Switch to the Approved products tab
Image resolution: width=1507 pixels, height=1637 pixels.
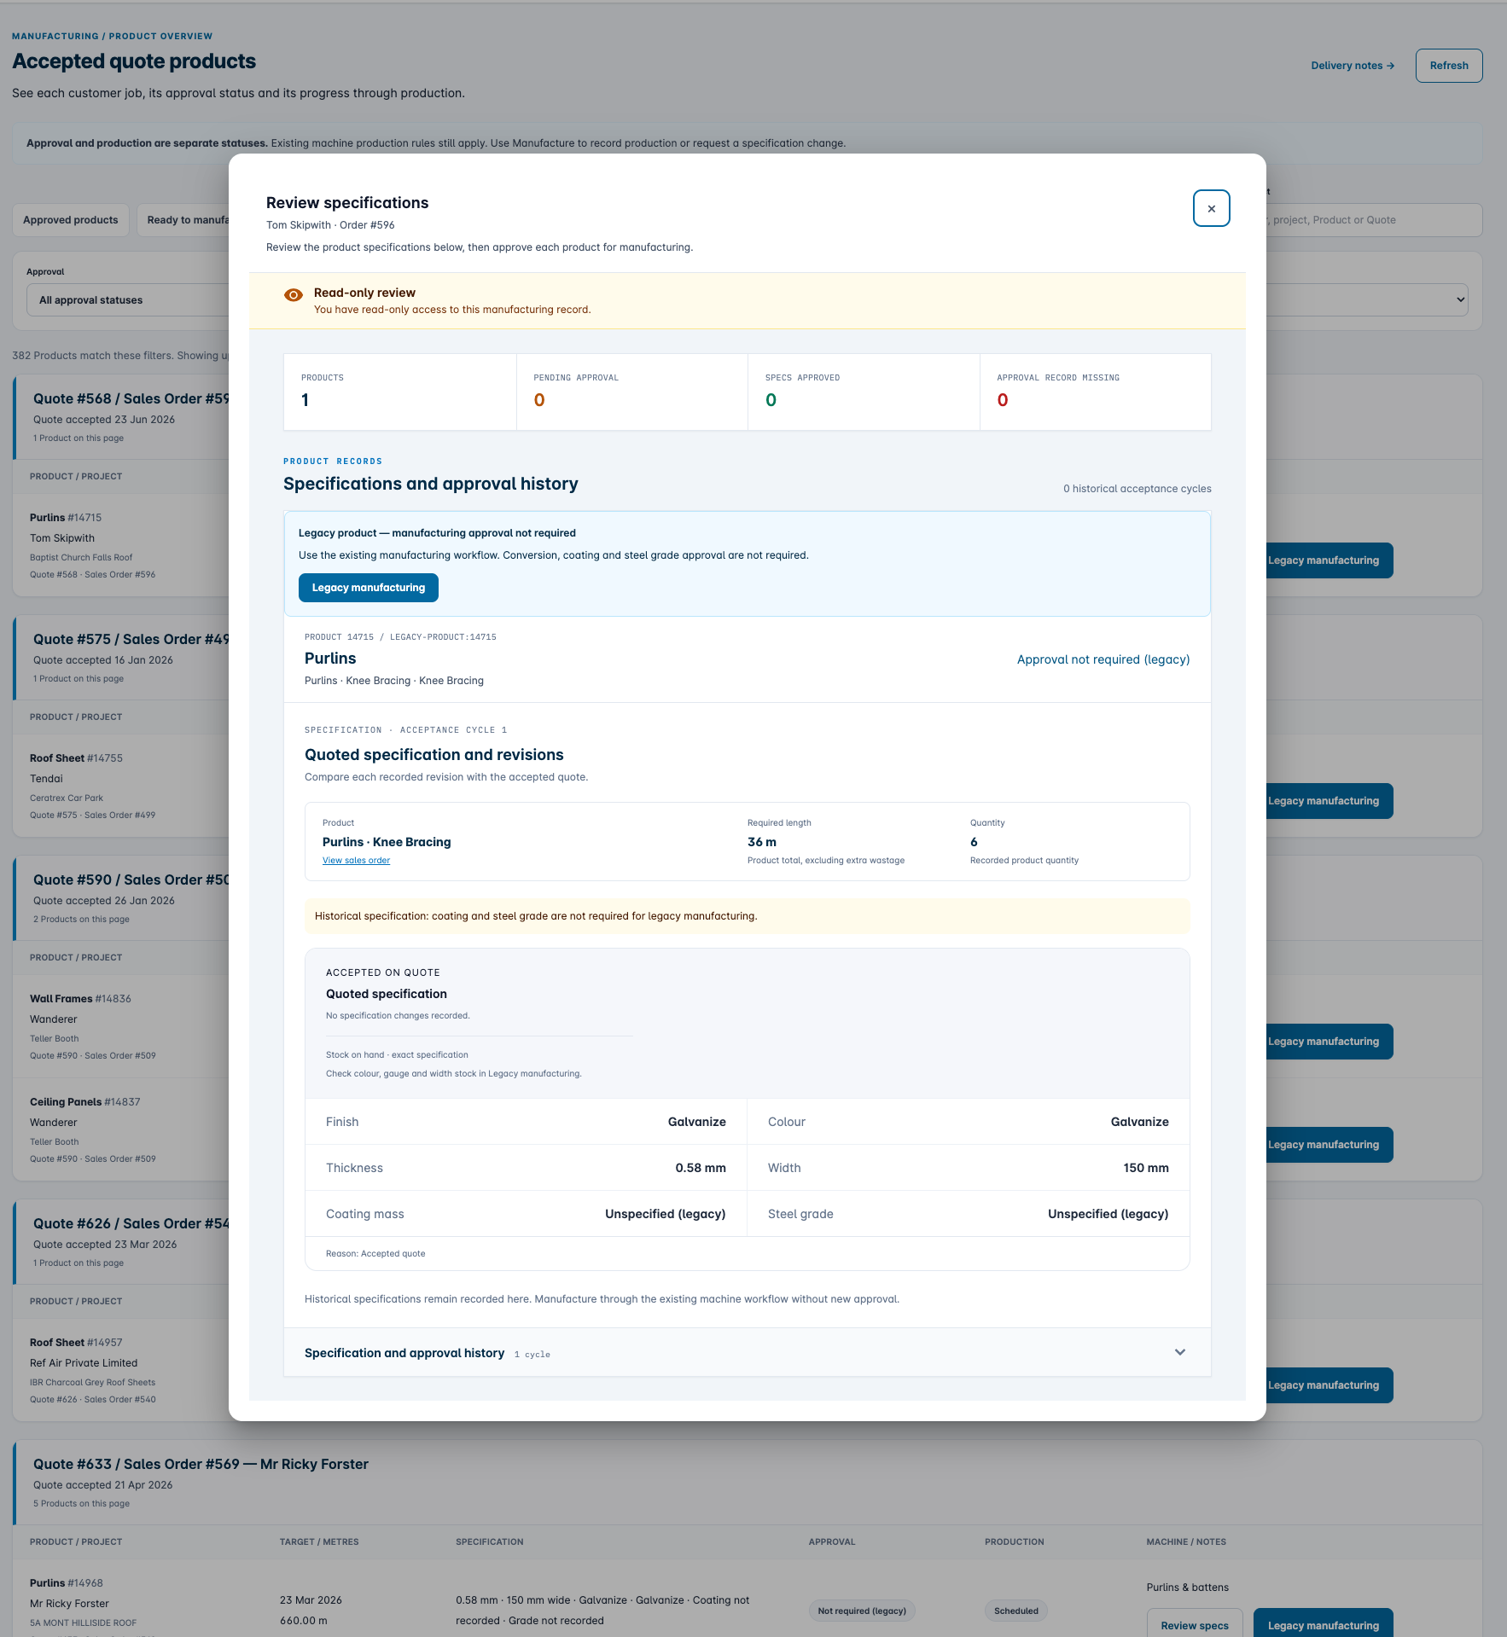(71, 220)
